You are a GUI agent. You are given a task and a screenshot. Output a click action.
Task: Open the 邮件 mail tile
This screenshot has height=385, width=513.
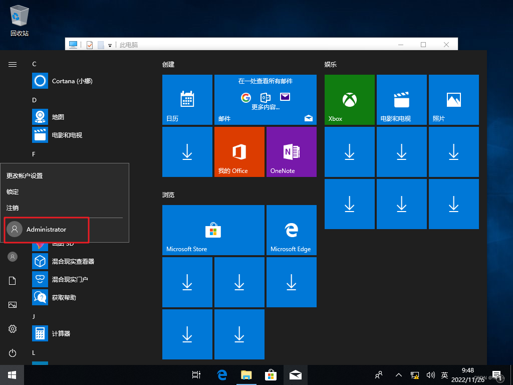(266, 100)
